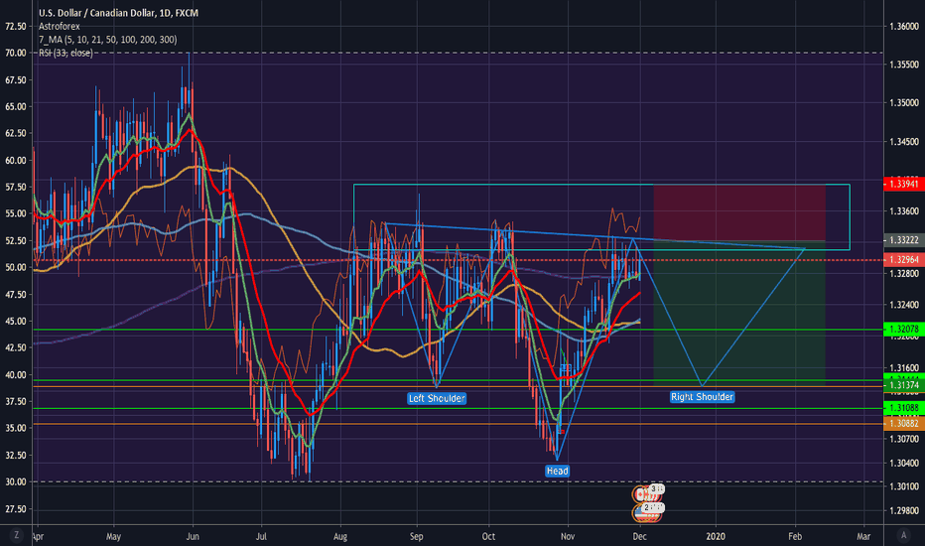Click the red 1.33941 price label
Image resolution: width=925 pixels, height=546 pixels.
click(902, 184)
